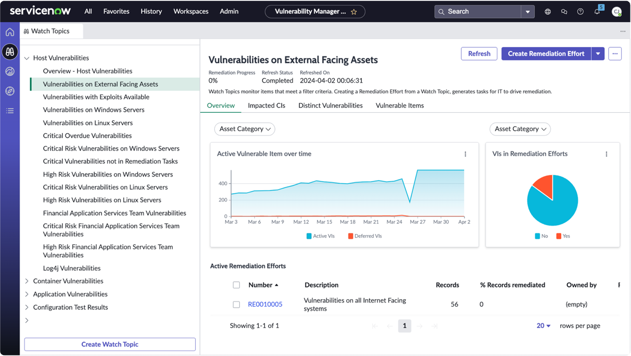
Task: Click the Active VIs blue legend swatch
Action: pos(309,236)
